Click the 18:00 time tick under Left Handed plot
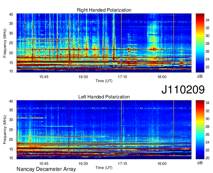This screenshot has width=213, height=173. [x=162, y=164]
